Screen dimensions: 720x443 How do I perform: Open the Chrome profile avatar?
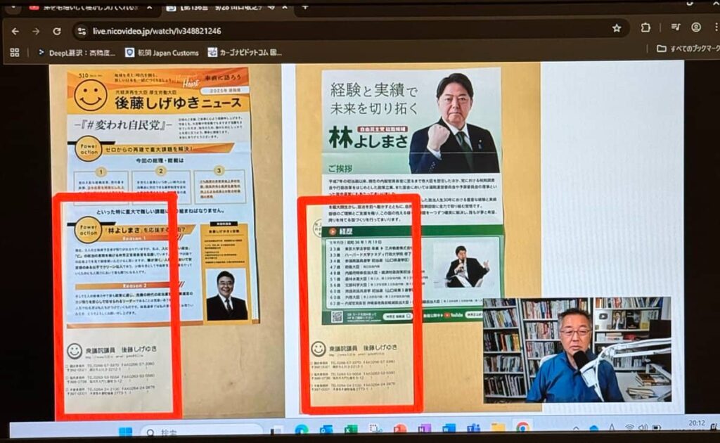click(696, 27)
